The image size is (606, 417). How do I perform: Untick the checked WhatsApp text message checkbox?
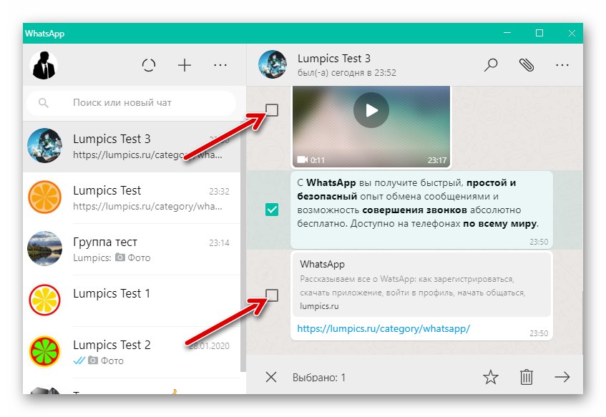(x=272, y=210)
